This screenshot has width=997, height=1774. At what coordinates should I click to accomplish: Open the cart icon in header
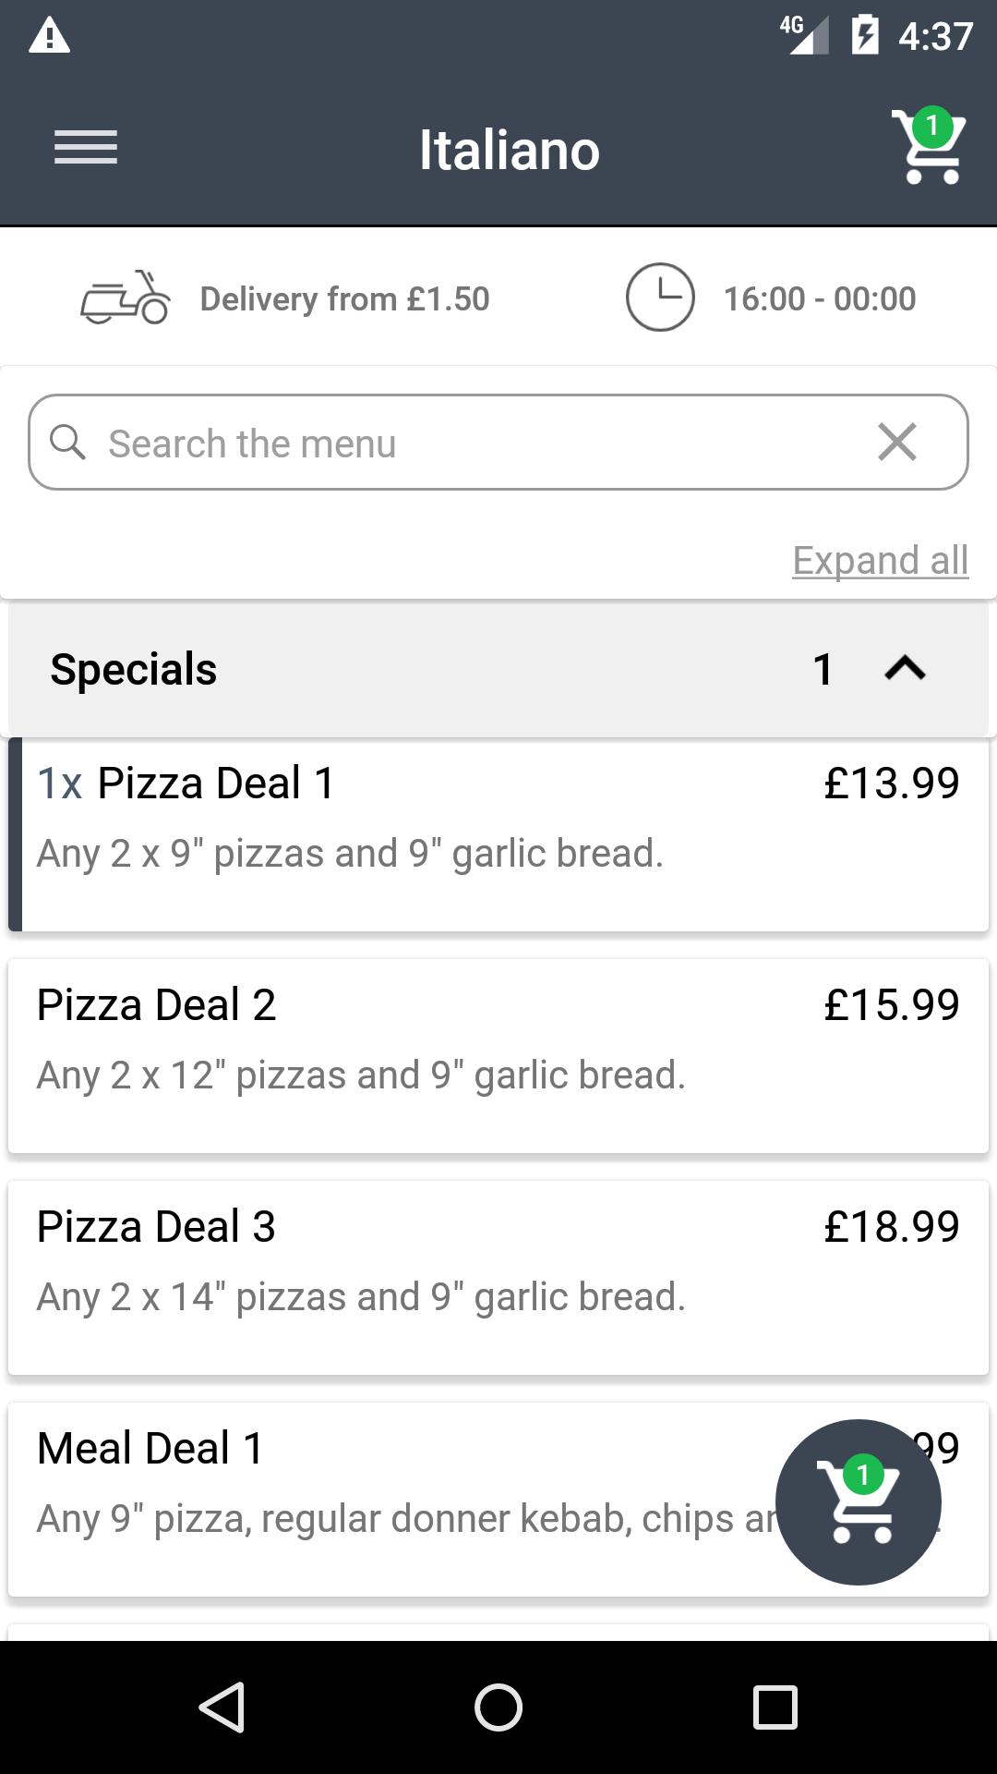[928, 148]
